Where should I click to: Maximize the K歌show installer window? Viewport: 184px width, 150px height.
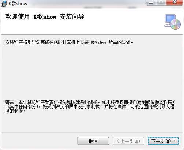(x=161, y=3)
